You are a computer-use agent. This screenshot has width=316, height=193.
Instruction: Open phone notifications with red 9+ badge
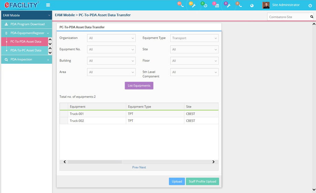point(181,5)
